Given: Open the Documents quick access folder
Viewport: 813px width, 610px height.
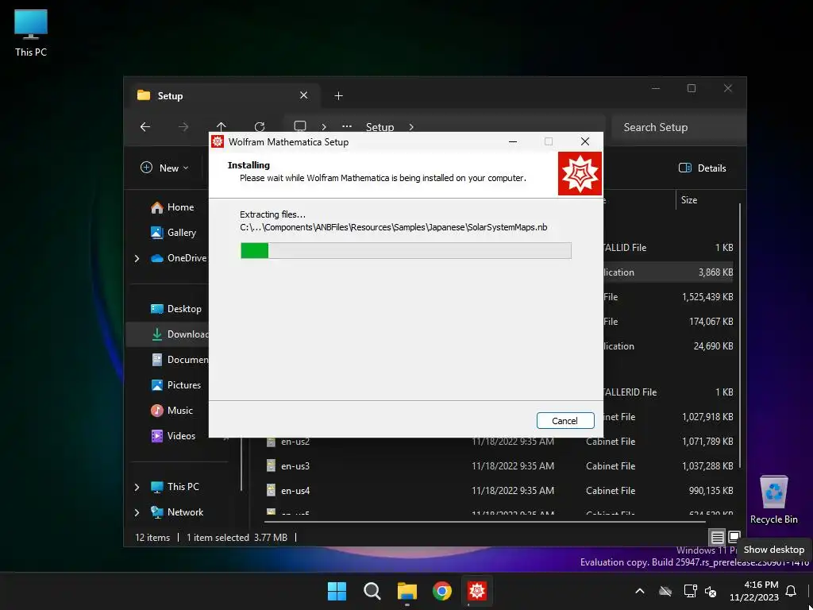Looking at the screenshot, I should (179, 360).
